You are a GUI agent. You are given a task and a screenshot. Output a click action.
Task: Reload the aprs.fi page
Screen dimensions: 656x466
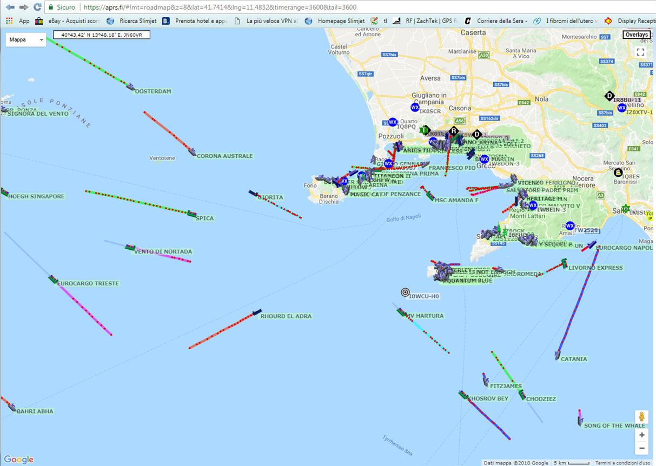(x=37, y=7)
